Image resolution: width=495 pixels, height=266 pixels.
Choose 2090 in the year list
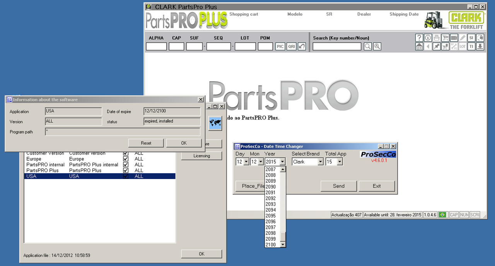(x=271, y=187)
